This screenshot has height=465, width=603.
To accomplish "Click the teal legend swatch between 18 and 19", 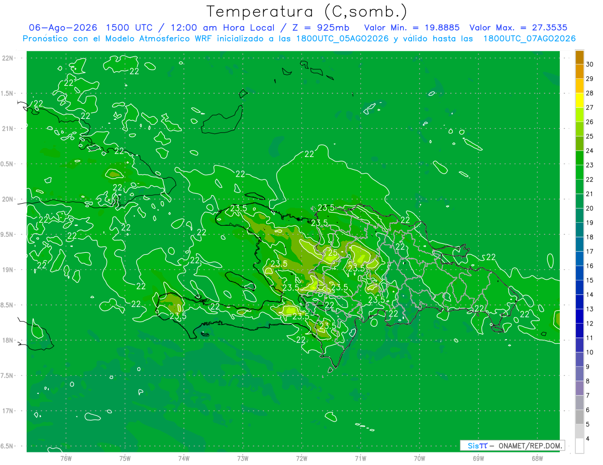I will (579, 230).
